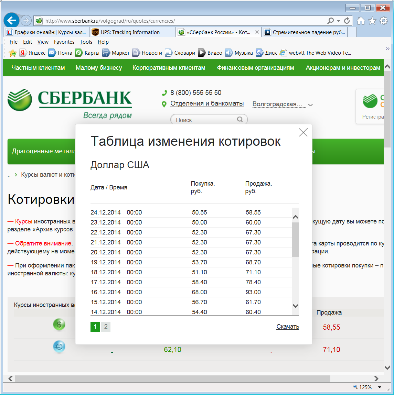Open Частным клиентам section
The height and width of the screenshot is (395, 394).
(38, 68)
